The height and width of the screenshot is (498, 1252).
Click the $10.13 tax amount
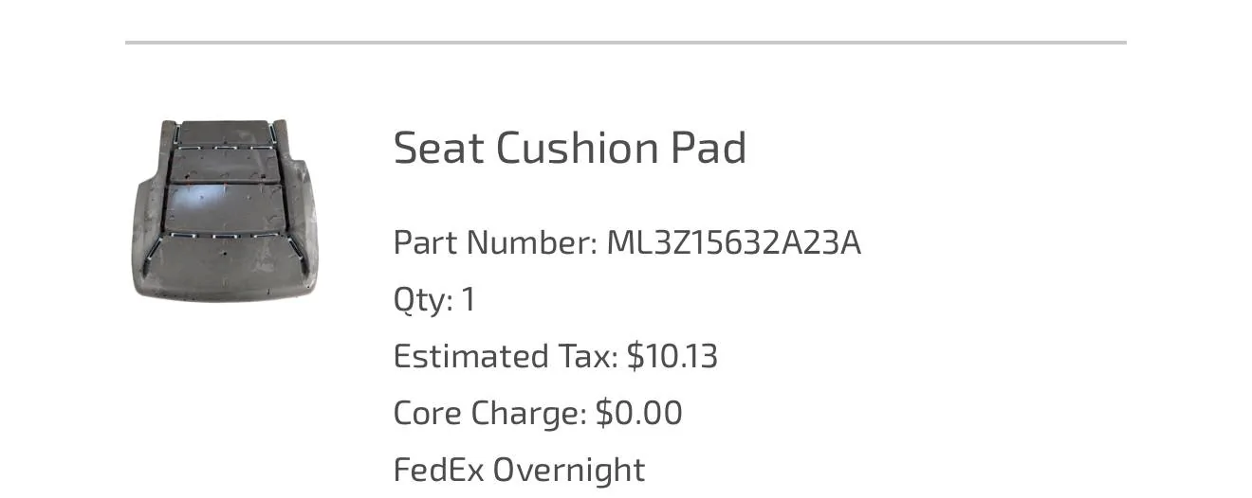tap(672, 357)
